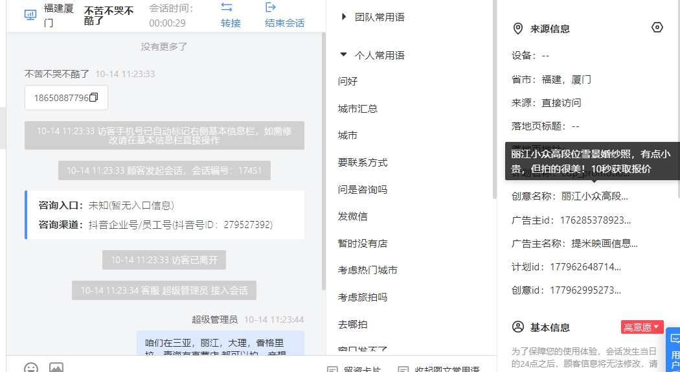This screenshot has height=372, width=680.
Task: Click the end session (结束会话) icon
Action: pos(271,7)
